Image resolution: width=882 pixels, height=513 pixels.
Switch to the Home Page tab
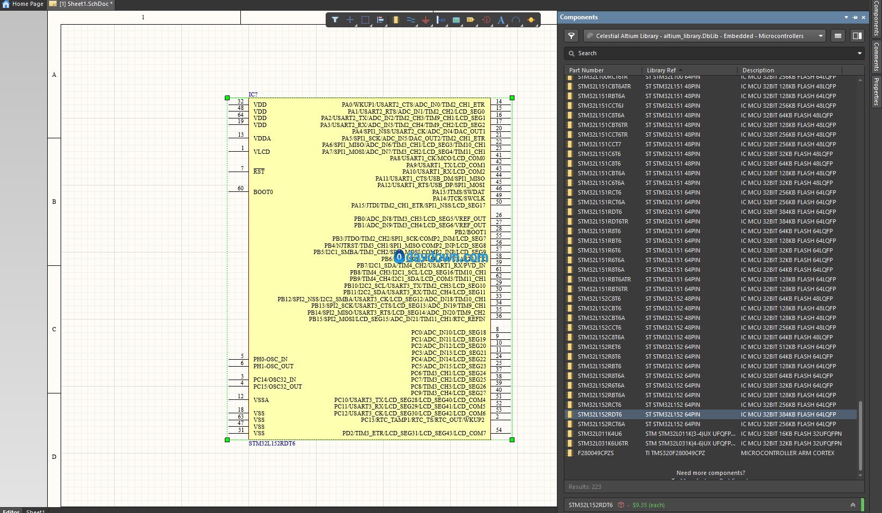coord(23,4)
